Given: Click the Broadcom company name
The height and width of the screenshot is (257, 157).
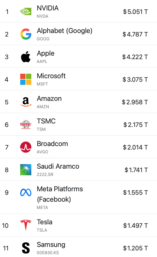Looking at the screenshot, I should pos(52,144).
